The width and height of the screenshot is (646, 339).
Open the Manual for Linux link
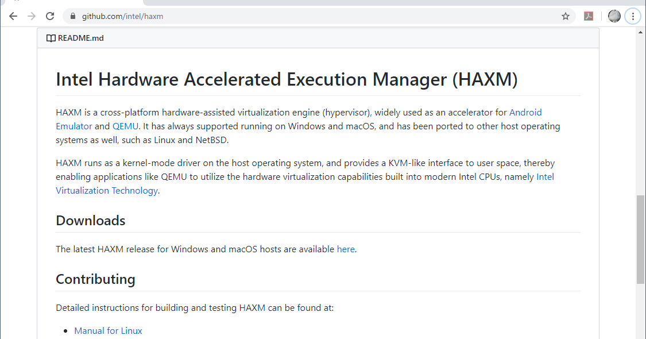point(108,330)
